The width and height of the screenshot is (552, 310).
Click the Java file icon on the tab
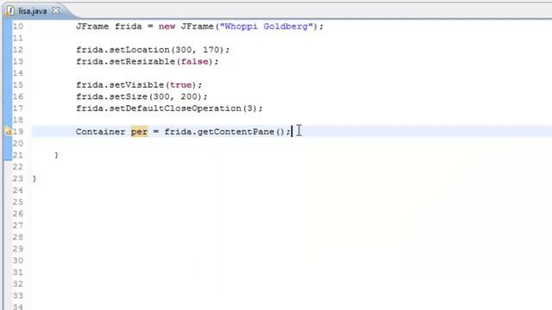tap(10, 11)
